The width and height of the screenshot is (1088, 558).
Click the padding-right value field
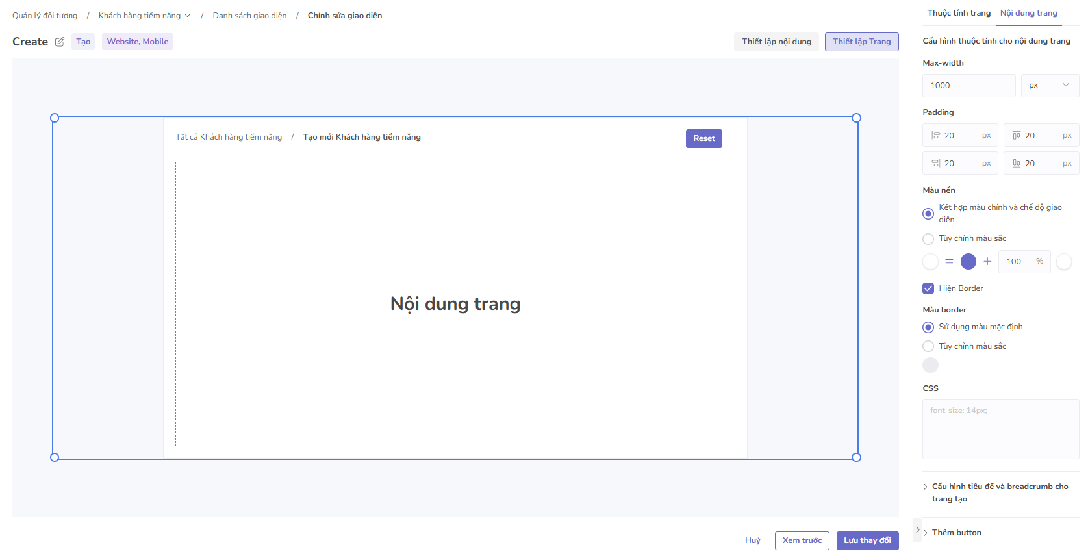961,164
